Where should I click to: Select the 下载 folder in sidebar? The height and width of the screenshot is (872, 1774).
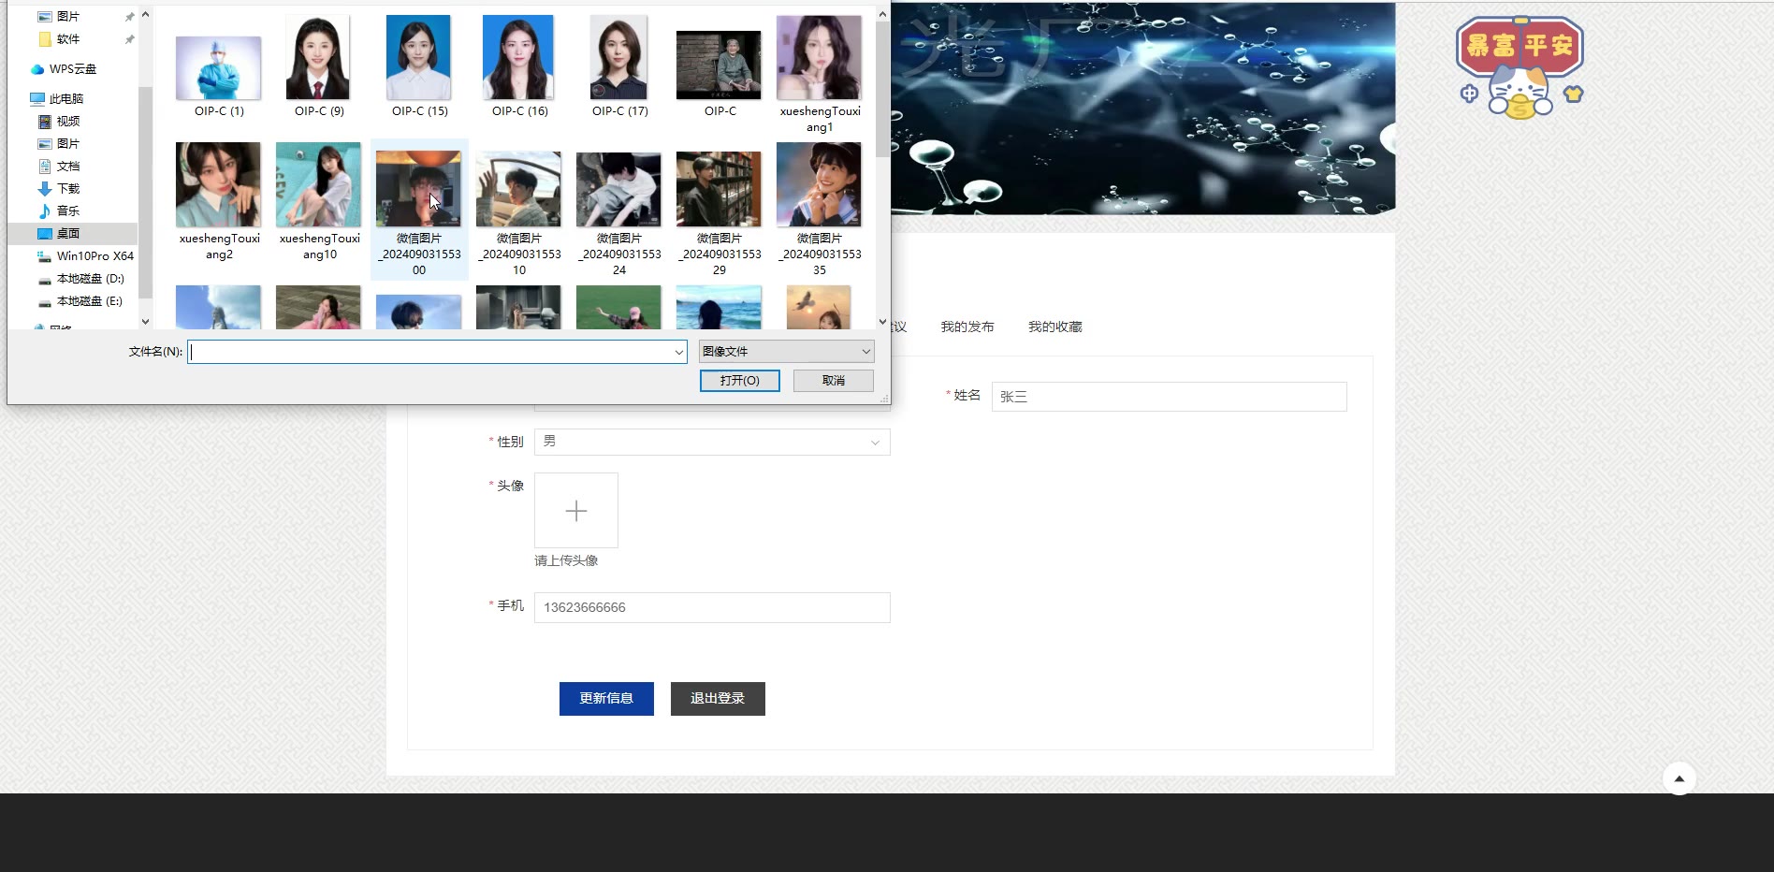pyautogui.click(x=67, y=189)
